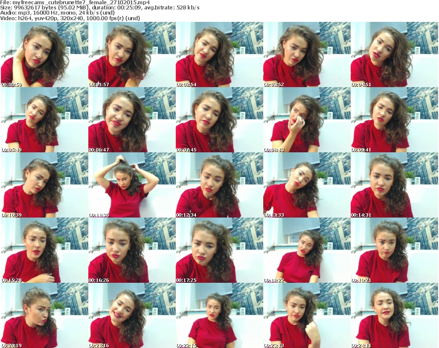Click the Audio mp3 info line

57,13
